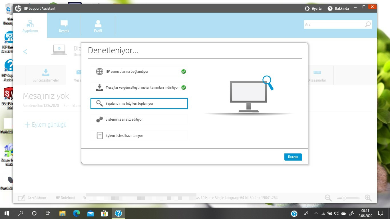
Task: Click the 'Sisteminiz analiz ediliyor' step text
Action: point(124,119)
